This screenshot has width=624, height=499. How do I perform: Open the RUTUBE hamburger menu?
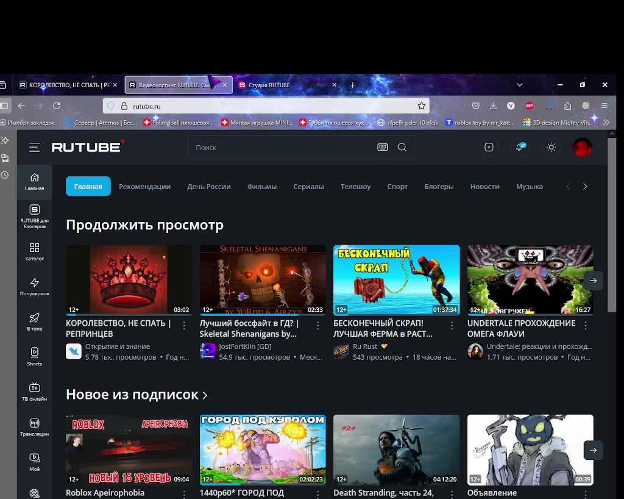34,148
